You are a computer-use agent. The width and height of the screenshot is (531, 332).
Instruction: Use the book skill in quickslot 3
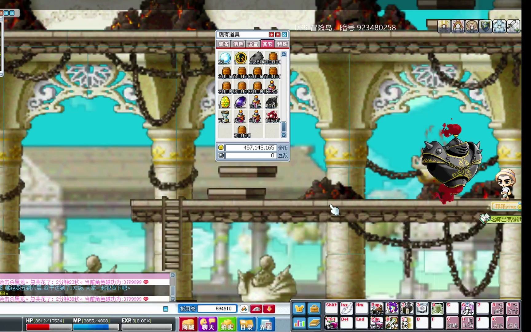click(422, 309)
